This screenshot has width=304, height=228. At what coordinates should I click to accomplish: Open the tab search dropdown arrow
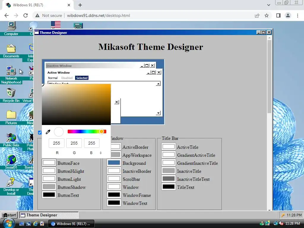268,5
